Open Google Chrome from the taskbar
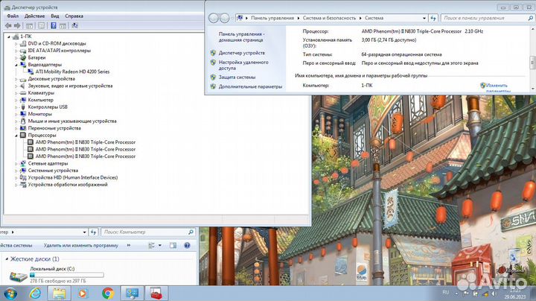The width and height of the screenshot is (536, 301). (107, 292)
